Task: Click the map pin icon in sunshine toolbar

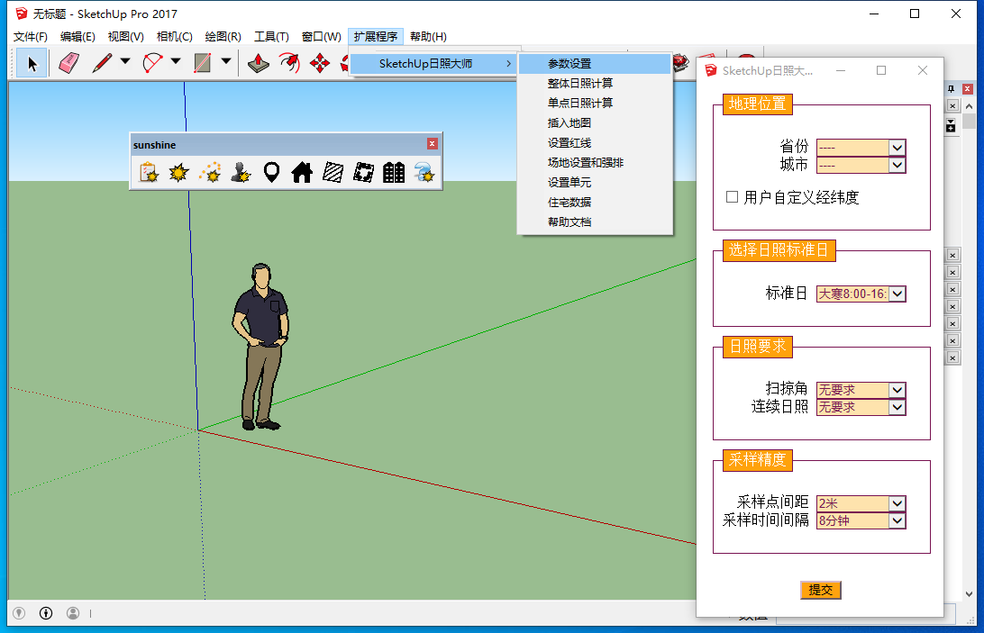Action: [x=271, y=172]
